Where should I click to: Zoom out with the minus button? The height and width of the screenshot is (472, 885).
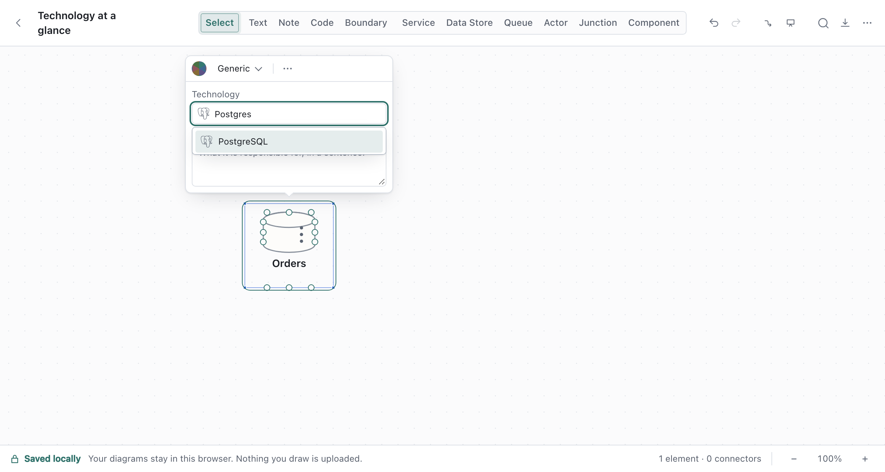[x=794, y=459]
